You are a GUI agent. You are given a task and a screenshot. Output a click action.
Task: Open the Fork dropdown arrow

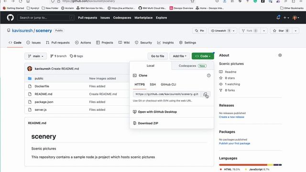[x=264, y=31]
